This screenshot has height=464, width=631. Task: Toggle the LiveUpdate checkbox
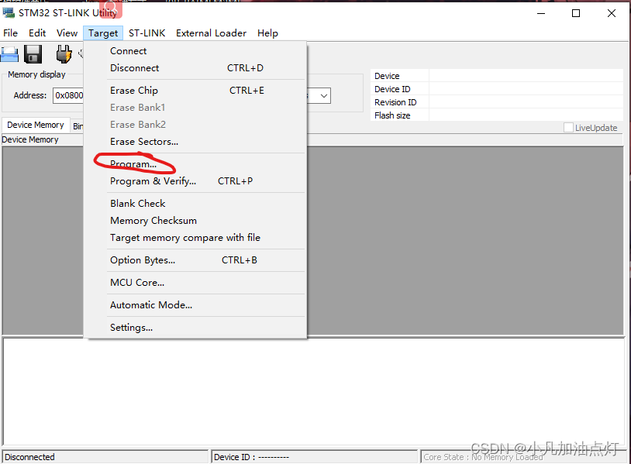tap(568, 128)
